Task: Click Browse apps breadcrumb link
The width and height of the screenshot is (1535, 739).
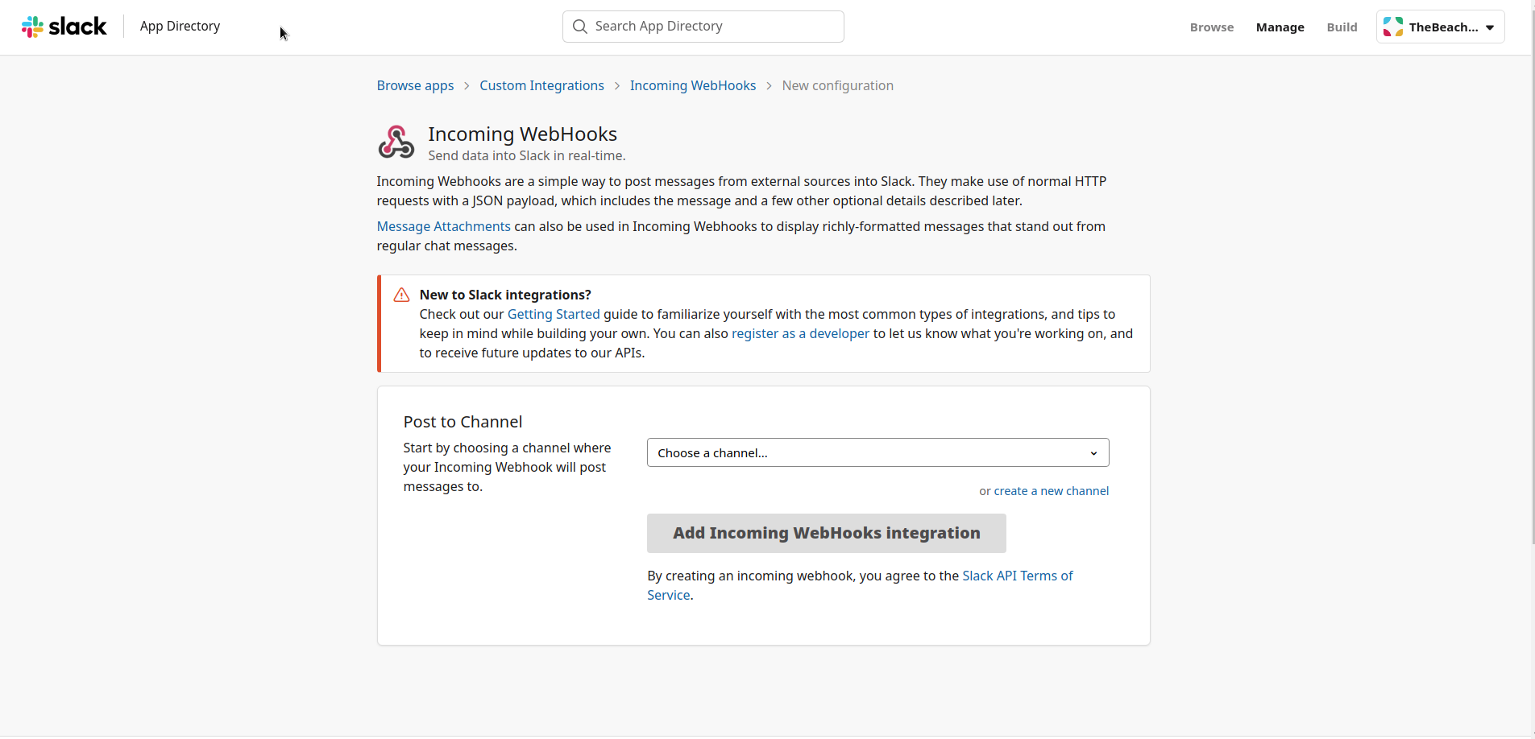Action: (x=415, y=85)
